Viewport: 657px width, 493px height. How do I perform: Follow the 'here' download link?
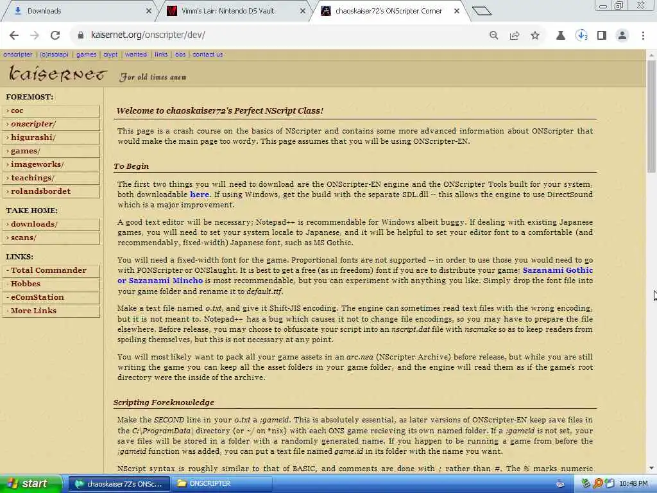coord(200,195)
